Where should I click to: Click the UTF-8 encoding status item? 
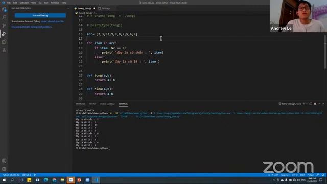(295, 175)
